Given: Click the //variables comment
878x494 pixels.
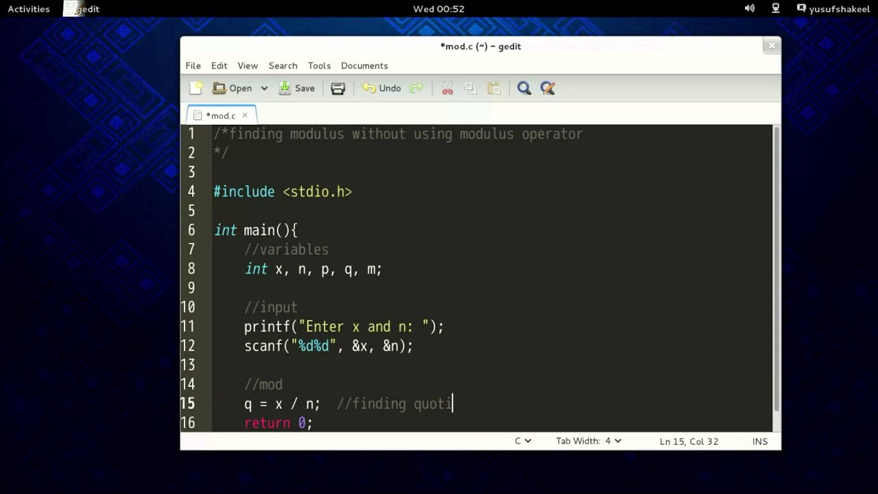Looking at the screenshot, I should tap(286, 249).
